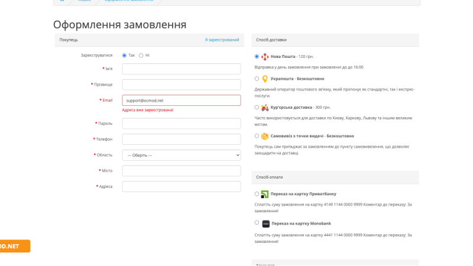Click Nova Poshta same-day dispatch description
The image size is (473, 266).
click(x=309, y=67)
